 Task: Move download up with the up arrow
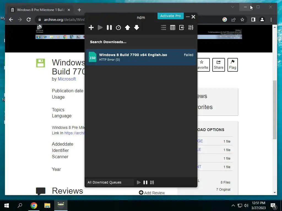click(128, 27)
